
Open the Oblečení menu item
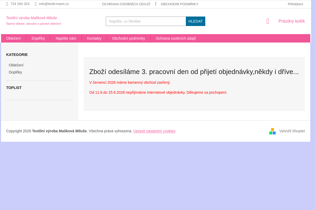(14, 38)
